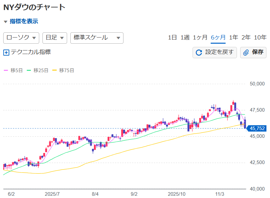Click the blue 45,752 price tag marker
This screenshot has height=198, width=270.
tap(257, 128)
